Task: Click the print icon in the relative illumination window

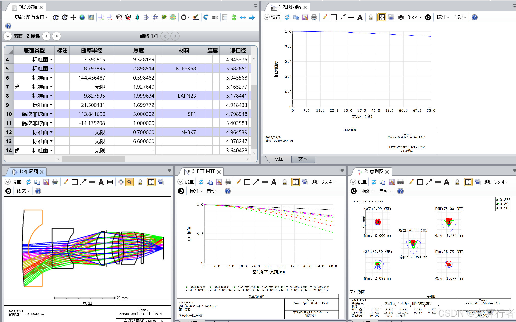Action: pos(314,17)
